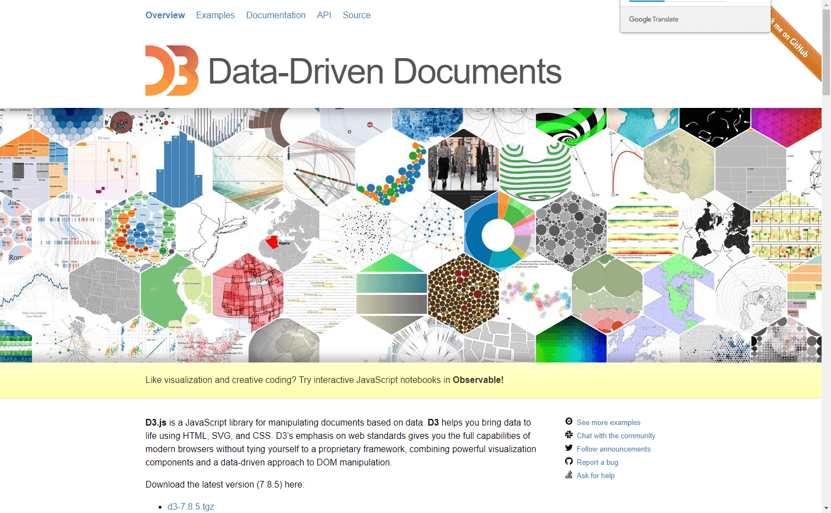The width and height of the screenshot is (831, 513).
Task: Open the gray United States map hexagon
Action: [x=104, y=293]
